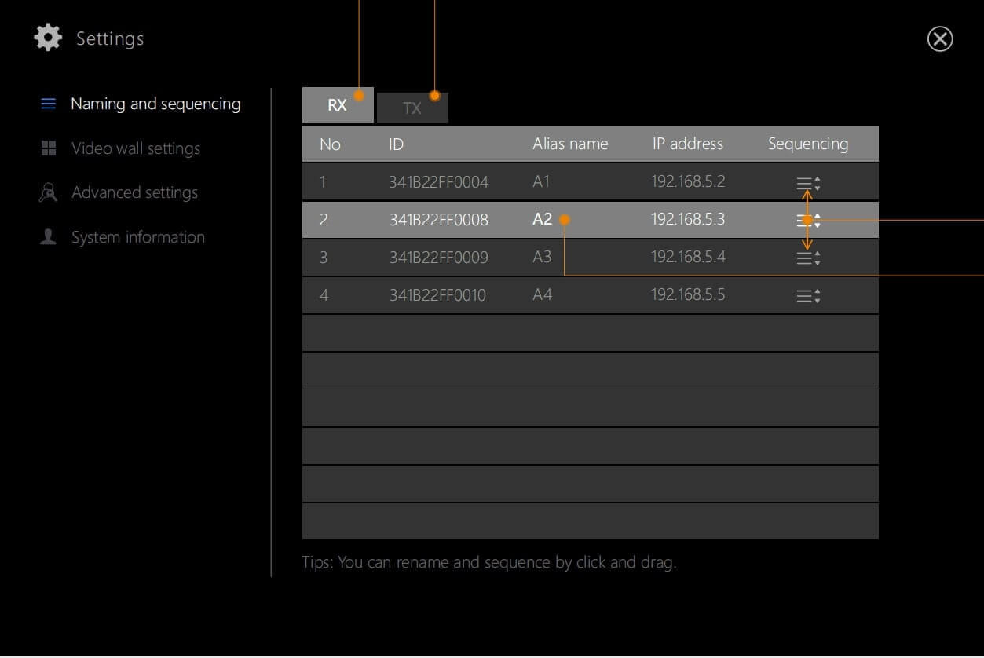984x658 pixels.
Task: Click sequencing handle for row A4
Action: point(807,296)
